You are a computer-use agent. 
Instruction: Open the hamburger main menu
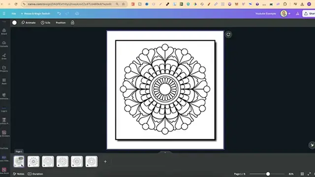click(4, 14)
